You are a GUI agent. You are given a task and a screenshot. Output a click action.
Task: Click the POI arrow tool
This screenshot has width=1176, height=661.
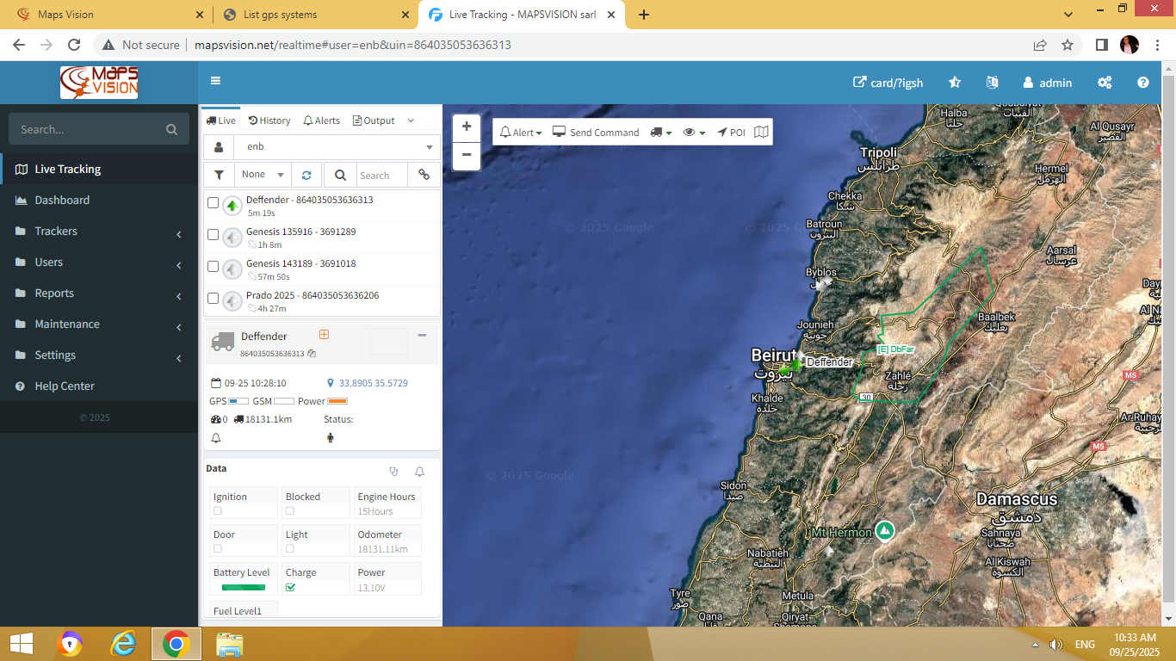click(x=731, y=133)
